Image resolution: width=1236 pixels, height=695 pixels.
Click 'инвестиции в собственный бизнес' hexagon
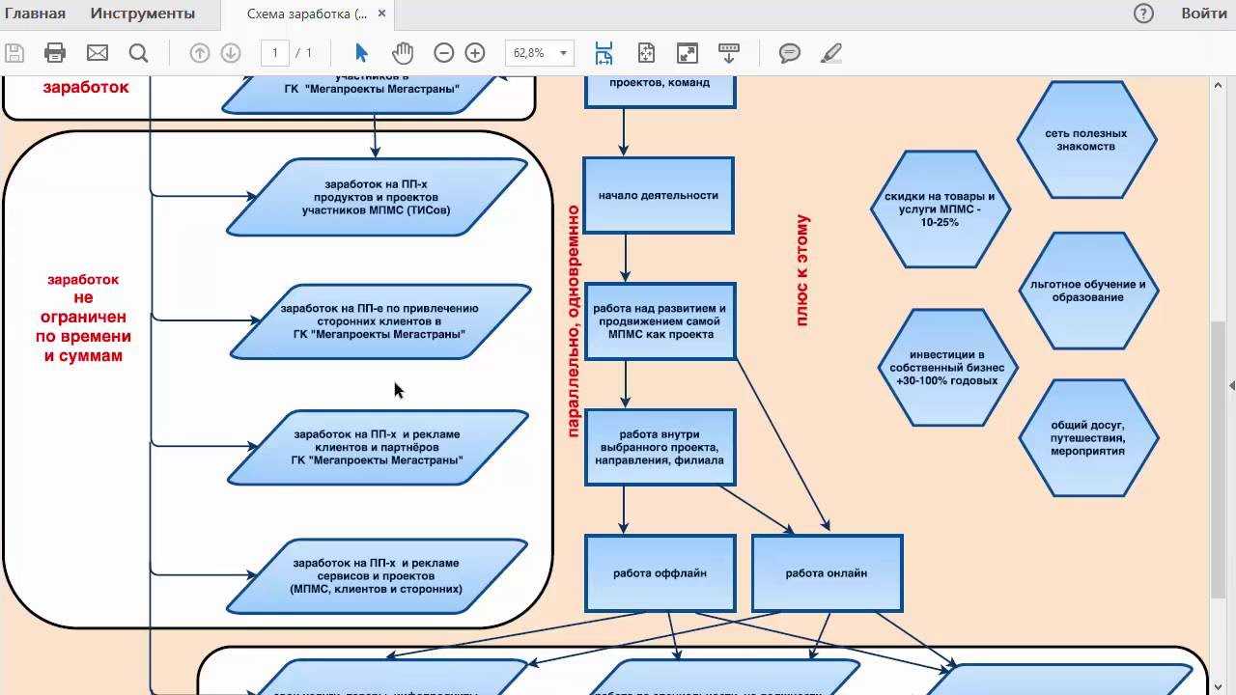[x=947, y=368]
